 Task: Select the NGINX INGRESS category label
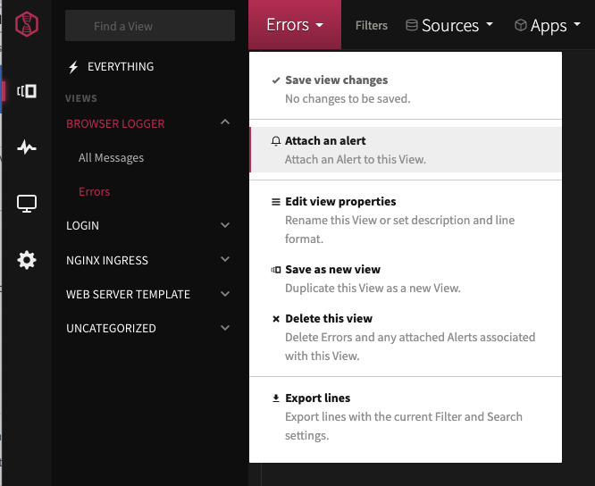(107, 260)
